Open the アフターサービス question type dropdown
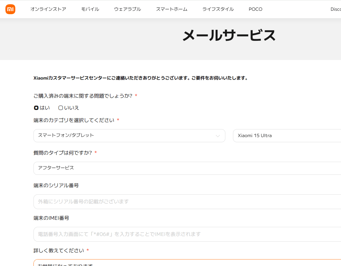The height and width of the screenshot is (266, 341). [187, 168]
